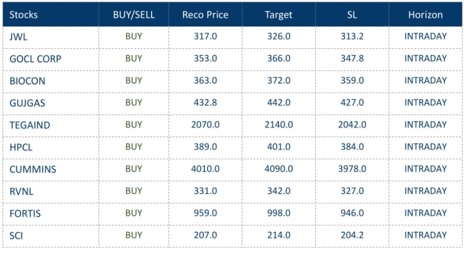The width and height of the screenshot is (464, 253).
Task: Select the SCI stock cell
Action: click(x=16, y=236)
